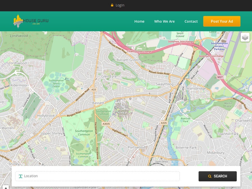The width and height of the screenshot is (252, 189).
Task: Click the Highfield Campus label
Action: pos(123,112)
